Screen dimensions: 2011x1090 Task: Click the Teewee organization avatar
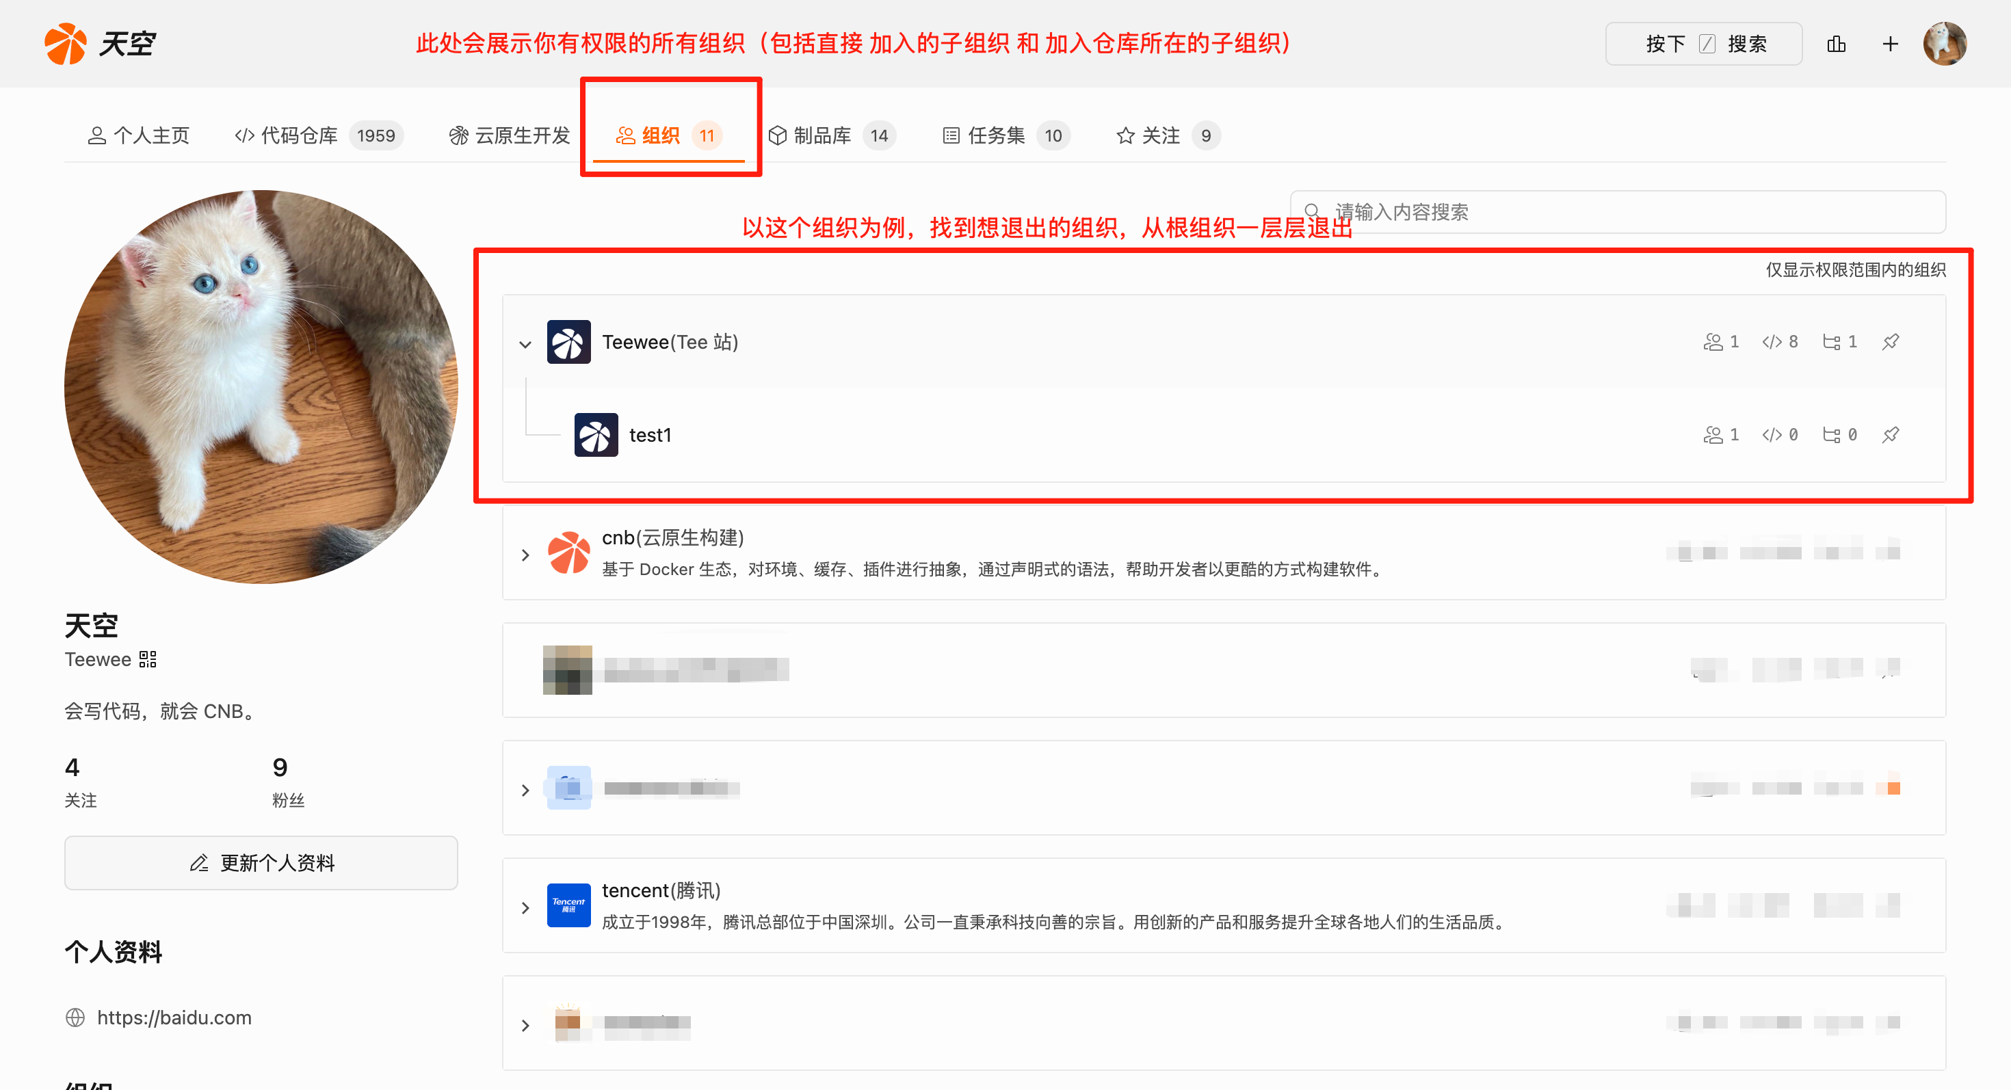(x=569, y=342)
